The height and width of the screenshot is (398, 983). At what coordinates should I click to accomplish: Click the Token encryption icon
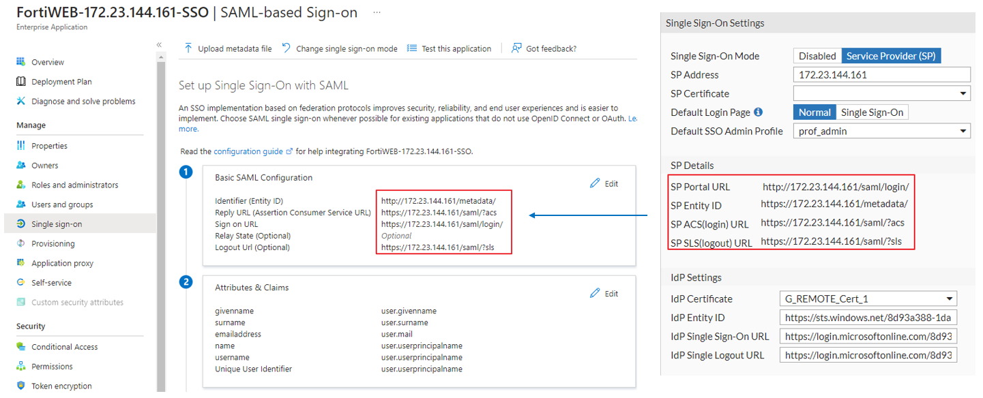pyautogui.click(x=20, y=386)
